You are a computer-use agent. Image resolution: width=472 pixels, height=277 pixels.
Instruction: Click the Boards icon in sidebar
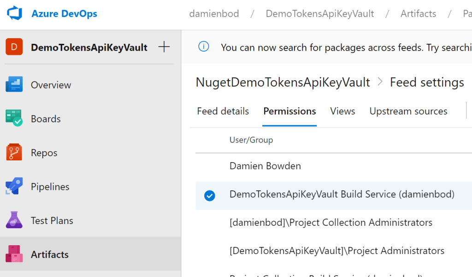pos(14,118)
